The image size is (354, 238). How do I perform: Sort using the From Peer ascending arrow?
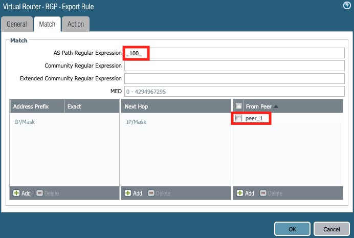pos(276,106)
